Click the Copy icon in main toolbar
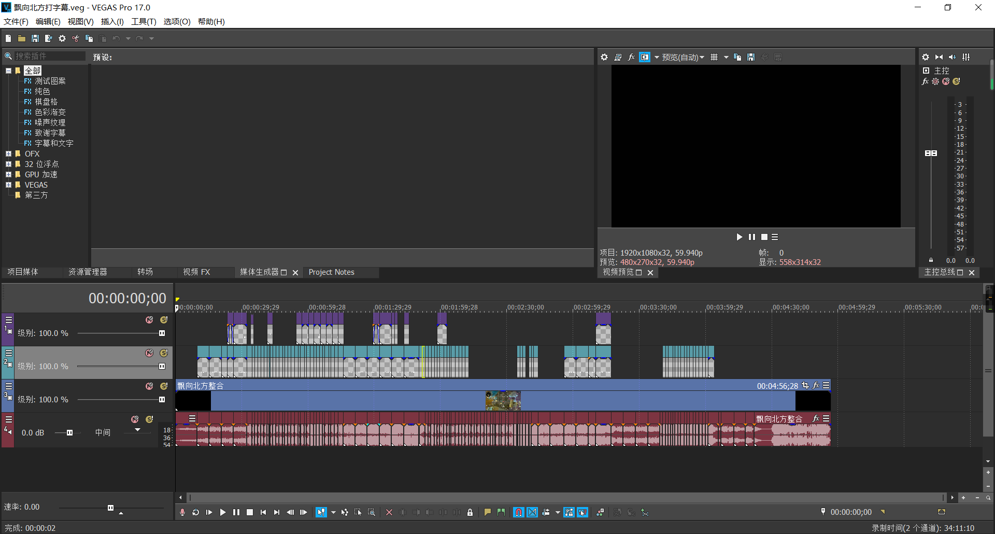The width and height of the screenshot is (995, 534). (89, 38)
